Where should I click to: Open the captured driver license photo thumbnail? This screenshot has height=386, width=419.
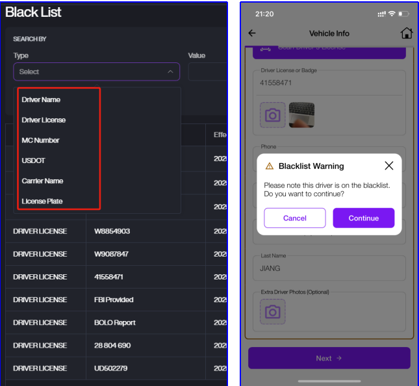tap(301, 115)
